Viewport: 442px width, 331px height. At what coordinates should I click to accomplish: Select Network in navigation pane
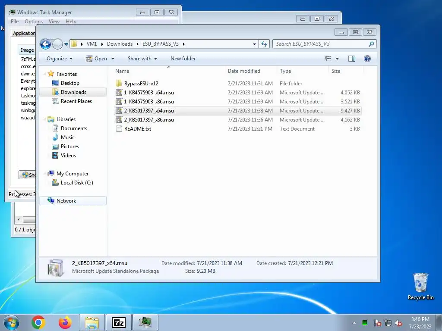(73, 201)
